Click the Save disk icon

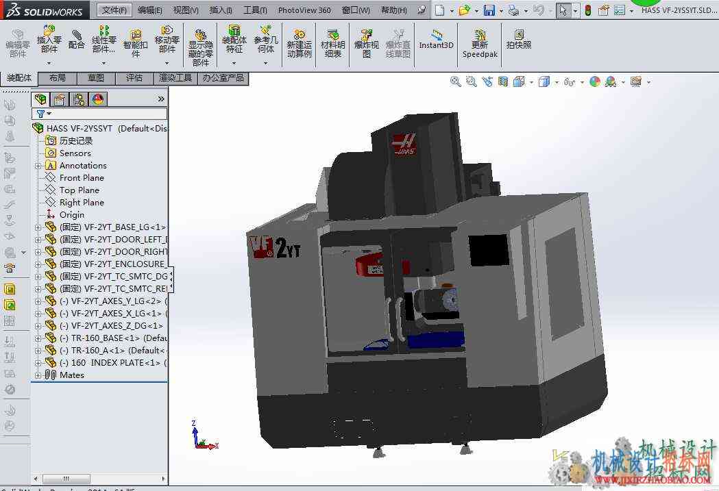point(489,10)
